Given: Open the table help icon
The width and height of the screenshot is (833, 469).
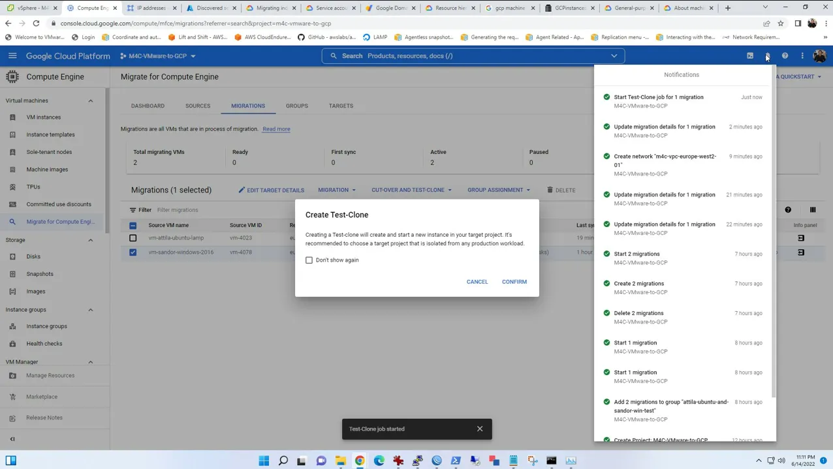Looking at the screenshot, I should 788,210.
